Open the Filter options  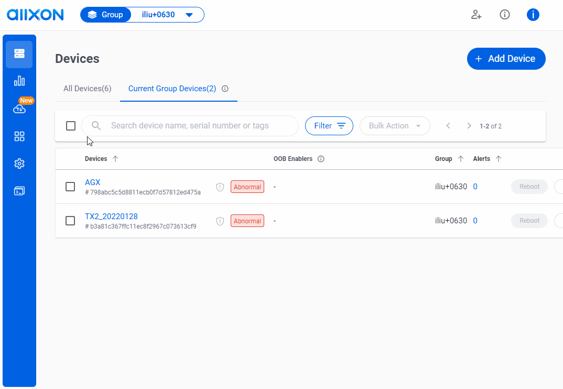[x=329, y=126]
